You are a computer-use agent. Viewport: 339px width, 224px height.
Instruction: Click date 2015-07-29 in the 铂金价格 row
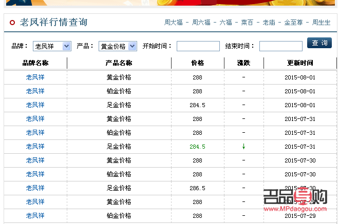(300, 216)
